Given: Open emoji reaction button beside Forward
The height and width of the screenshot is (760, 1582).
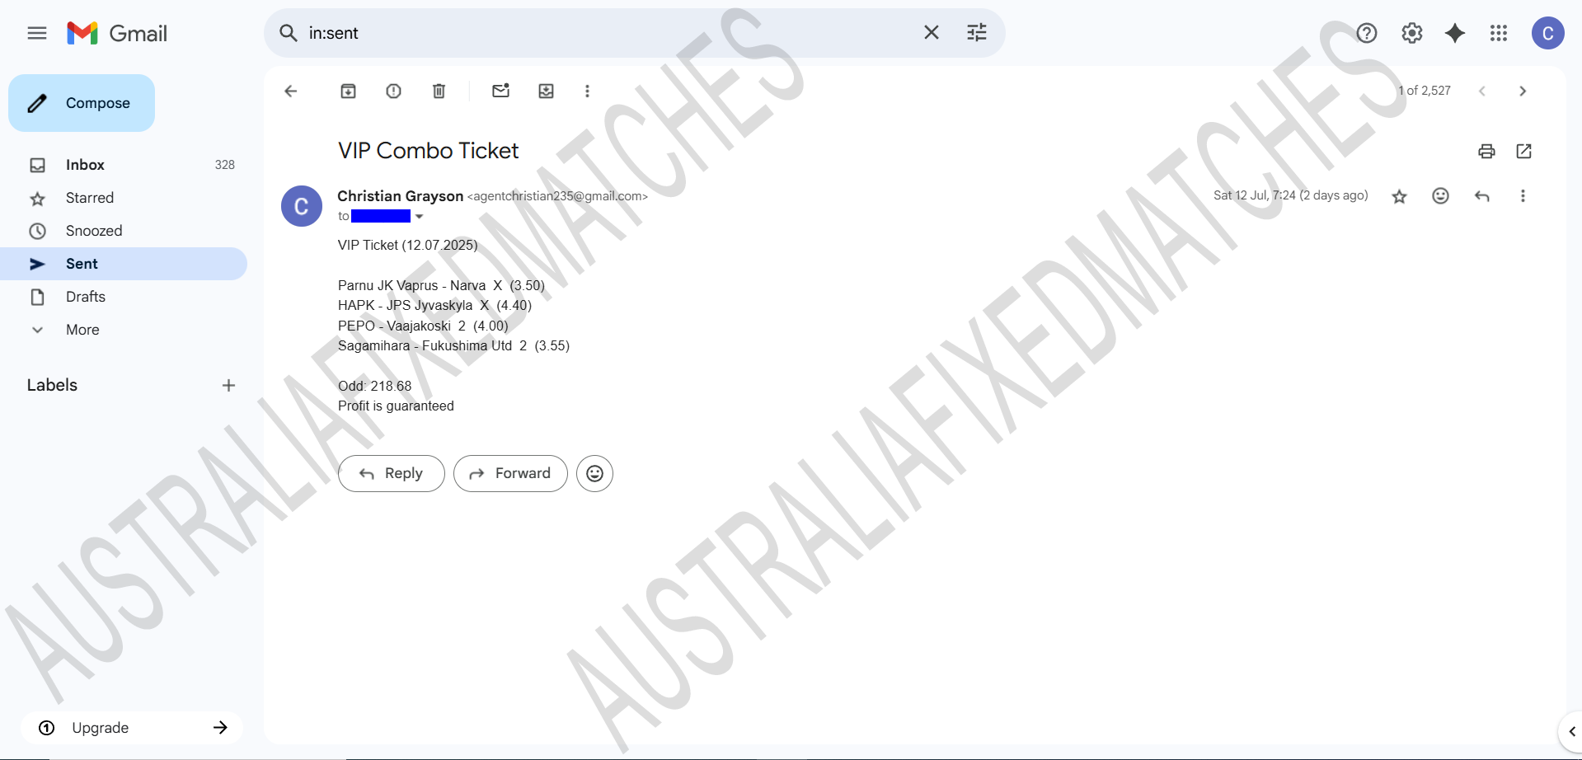Looking at the screenshot, I should point(595,474).
